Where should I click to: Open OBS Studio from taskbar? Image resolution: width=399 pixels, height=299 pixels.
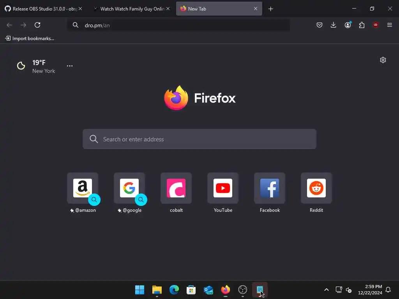point(243,290)
